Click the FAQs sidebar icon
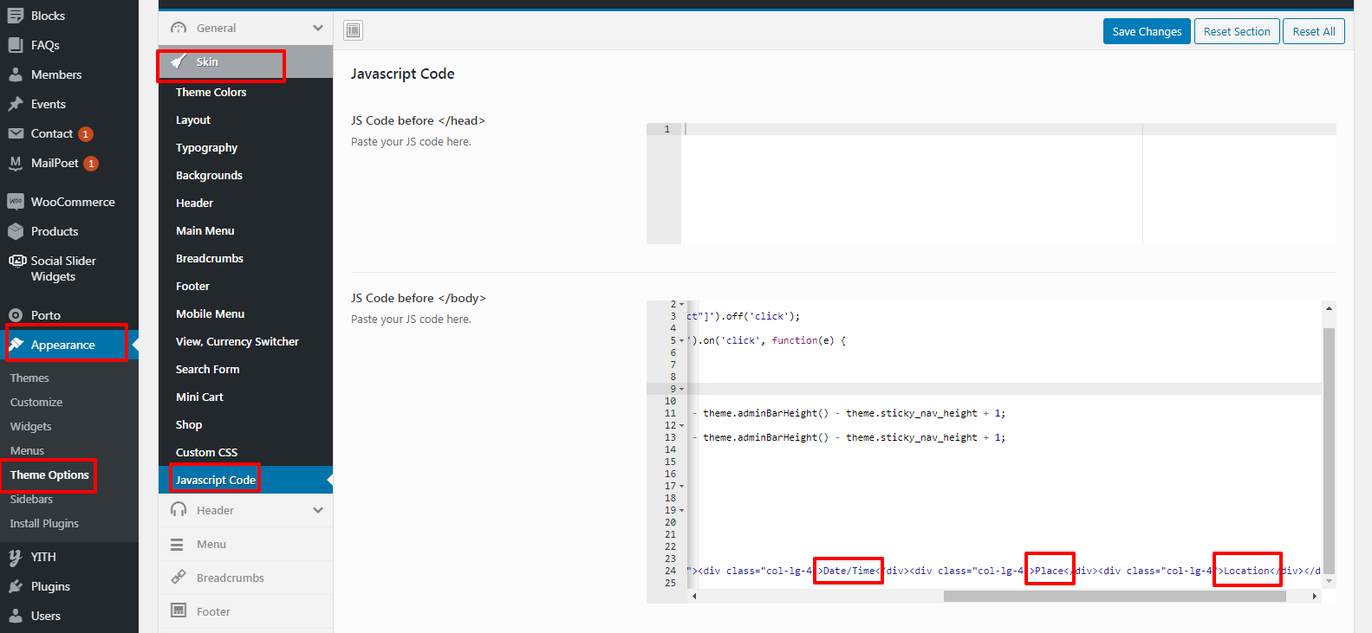 [16, 45]
